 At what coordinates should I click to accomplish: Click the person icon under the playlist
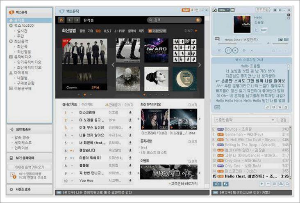pos(281,184)
